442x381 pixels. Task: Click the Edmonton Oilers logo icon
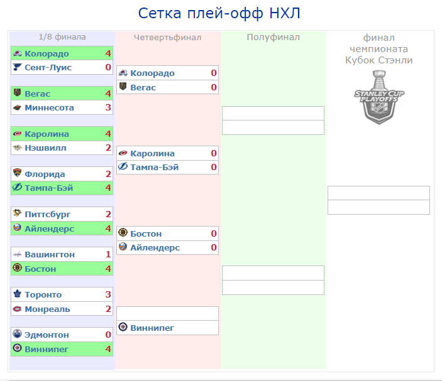click(x=18, y=335)
